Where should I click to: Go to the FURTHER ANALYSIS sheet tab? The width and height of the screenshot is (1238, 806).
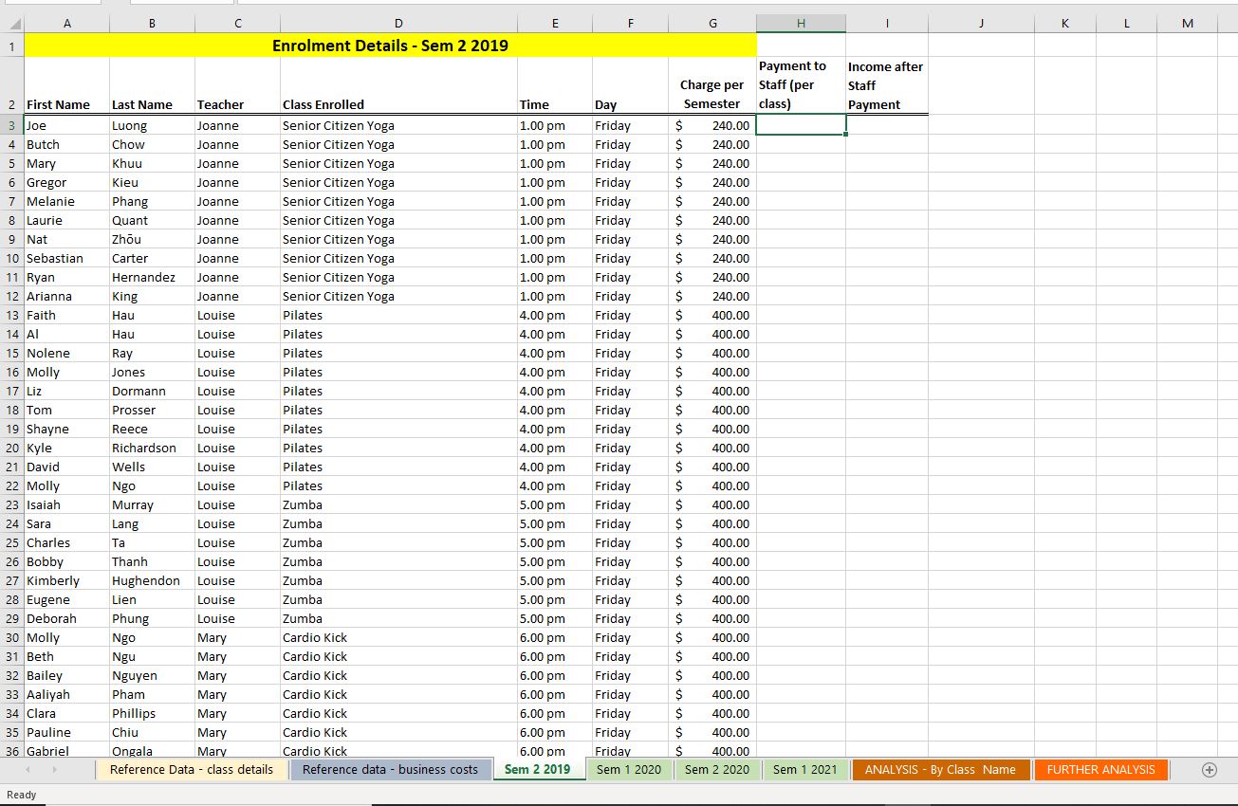(1100, 769)
